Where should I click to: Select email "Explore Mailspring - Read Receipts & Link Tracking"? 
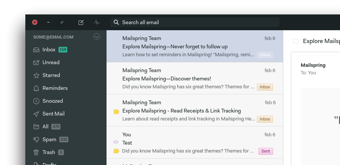coord(195,110)
